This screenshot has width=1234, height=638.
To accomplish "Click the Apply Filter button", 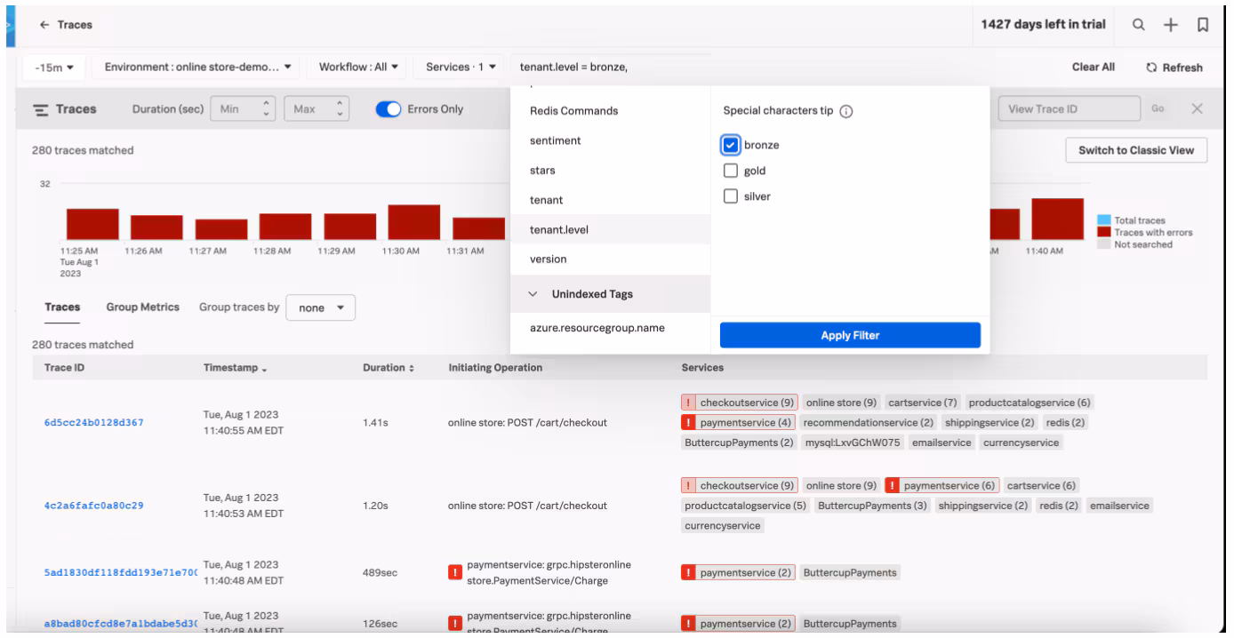I will pyautogui.click(x=850, y=335).
